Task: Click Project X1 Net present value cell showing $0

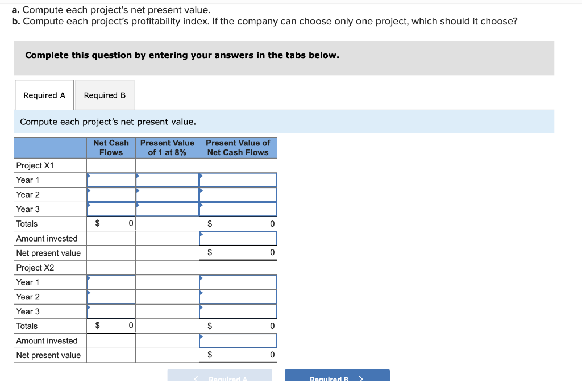Action: click(238, 253)
